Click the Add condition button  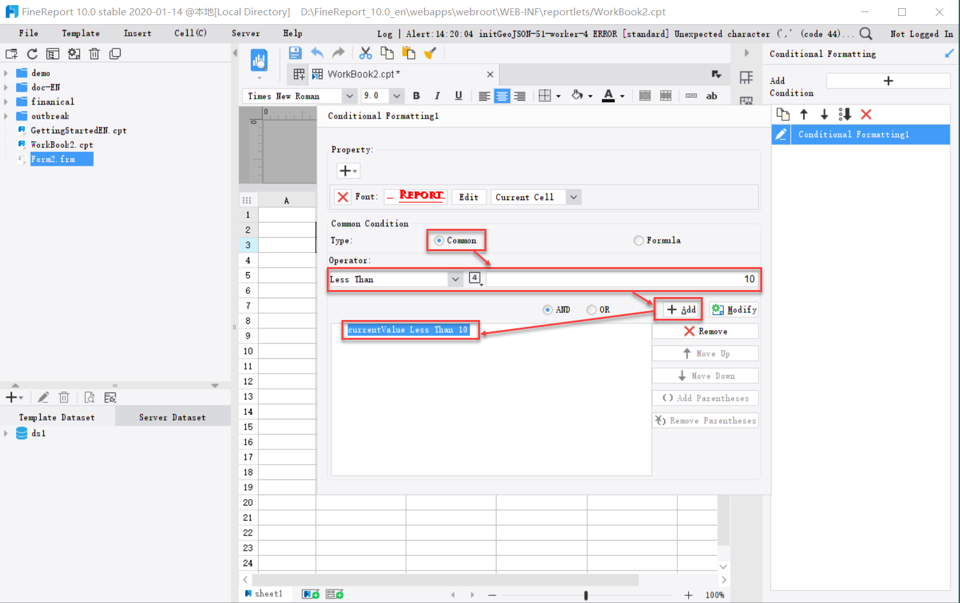[680, 310]
